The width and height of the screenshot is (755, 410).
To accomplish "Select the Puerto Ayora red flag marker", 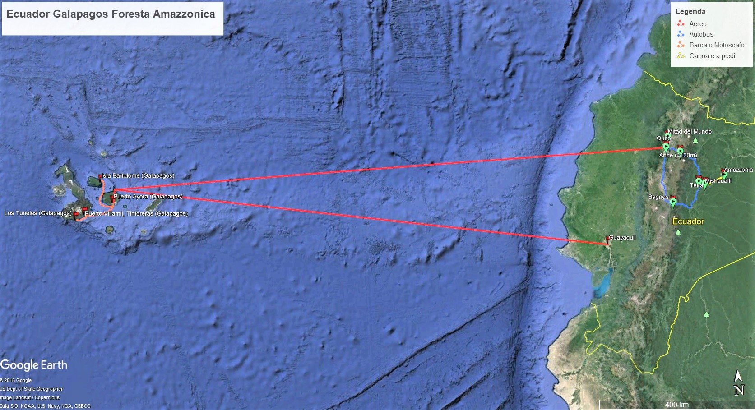I will coord(112,198).
